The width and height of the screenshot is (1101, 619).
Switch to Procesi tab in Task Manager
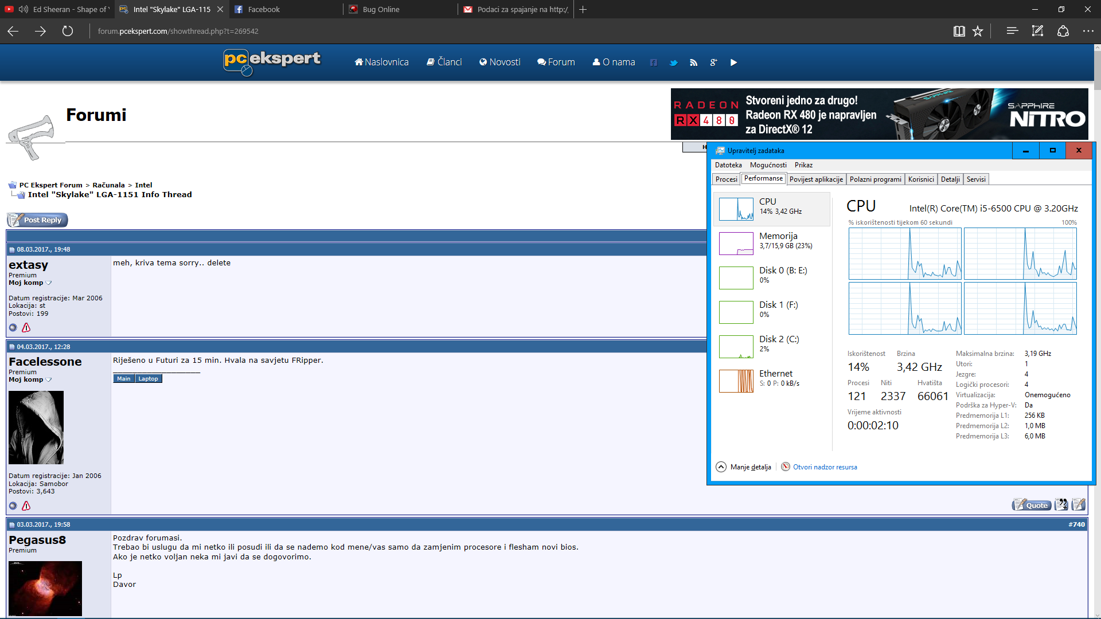(726, 179)
